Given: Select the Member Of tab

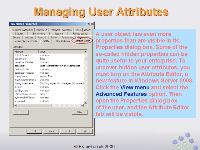Looking at the screenshot, I should (x=42, y=30).
